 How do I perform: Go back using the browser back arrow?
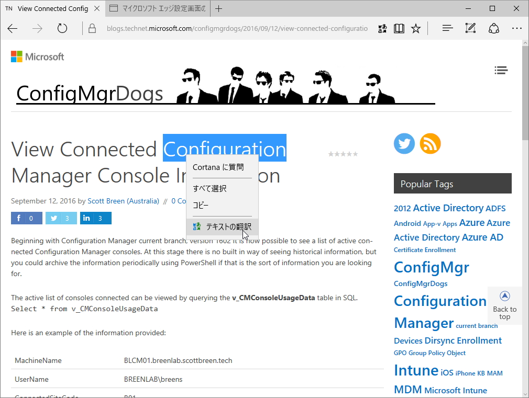pos(13,29)
